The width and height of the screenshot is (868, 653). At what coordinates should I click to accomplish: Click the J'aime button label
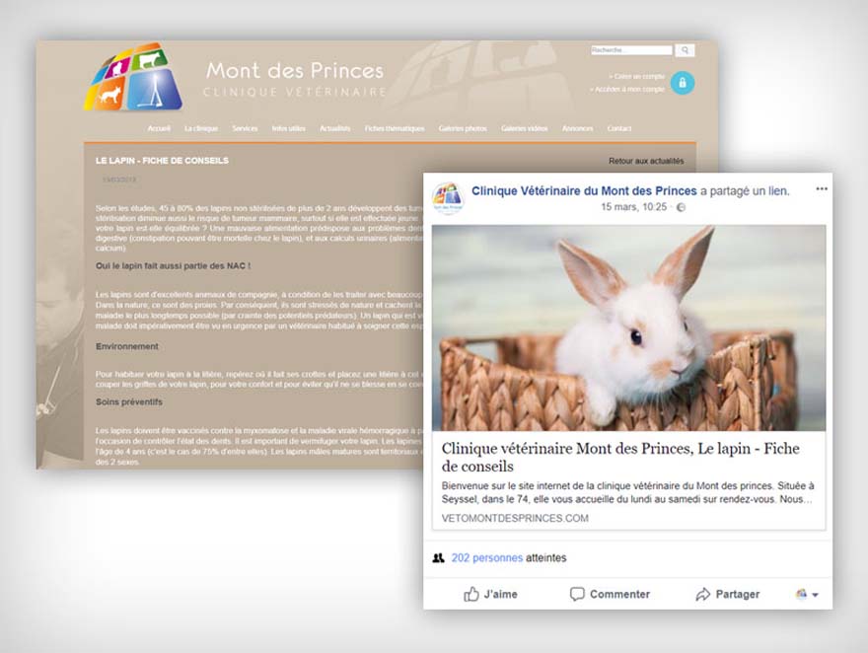(500, 595)
